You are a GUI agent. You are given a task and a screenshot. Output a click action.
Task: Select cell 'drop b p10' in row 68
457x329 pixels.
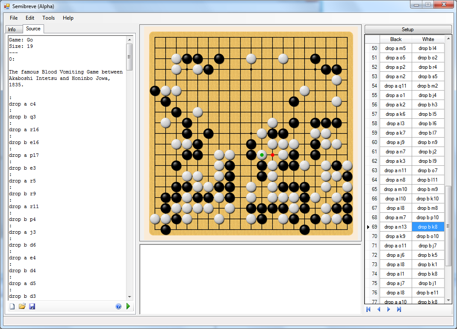[x=428, y=217]
